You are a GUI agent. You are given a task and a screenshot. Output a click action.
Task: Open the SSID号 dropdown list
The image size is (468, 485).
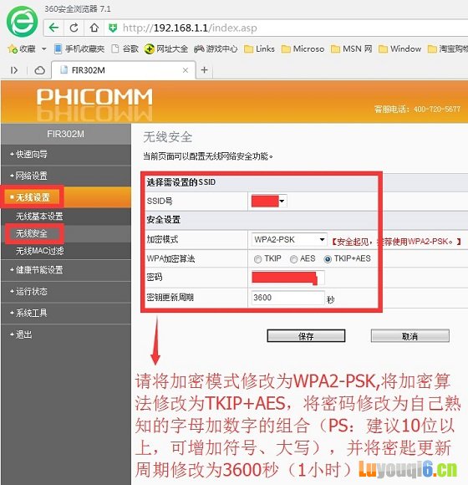pyautogui.click(x=269, y=201)
